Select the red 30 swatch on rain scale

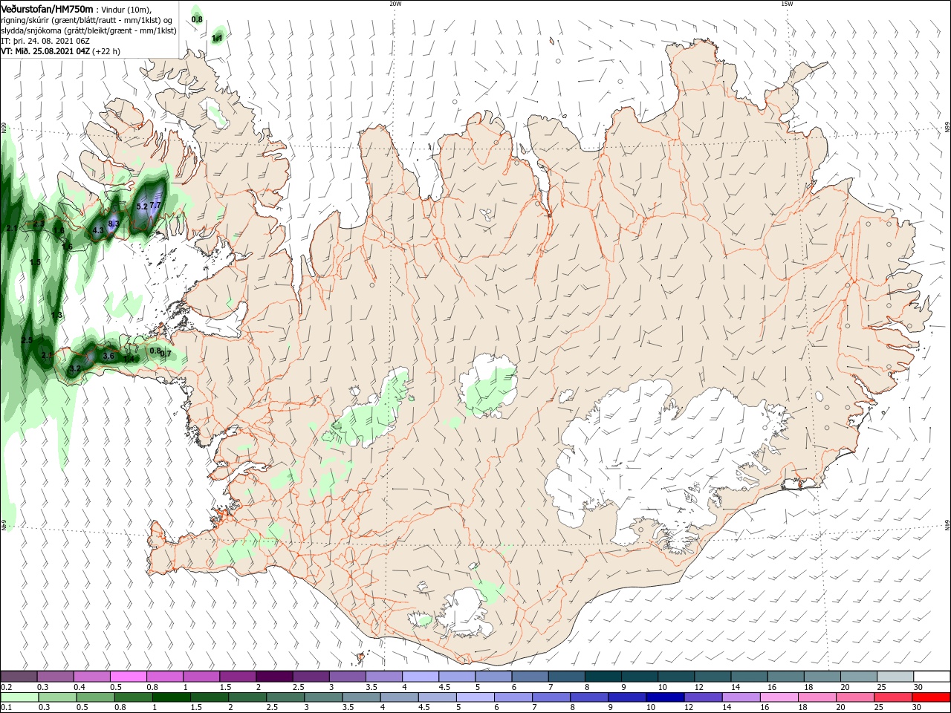point(931,697)
